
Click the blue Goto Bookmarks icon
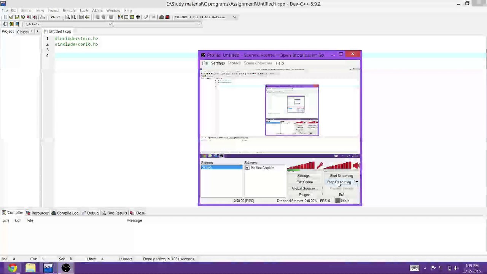tap(17, 24)
